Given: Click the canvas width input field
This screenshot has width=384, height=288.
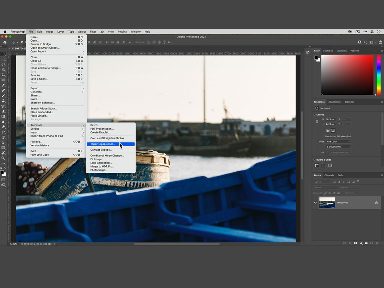Looking at the screenshot, I should click(331, 119).
